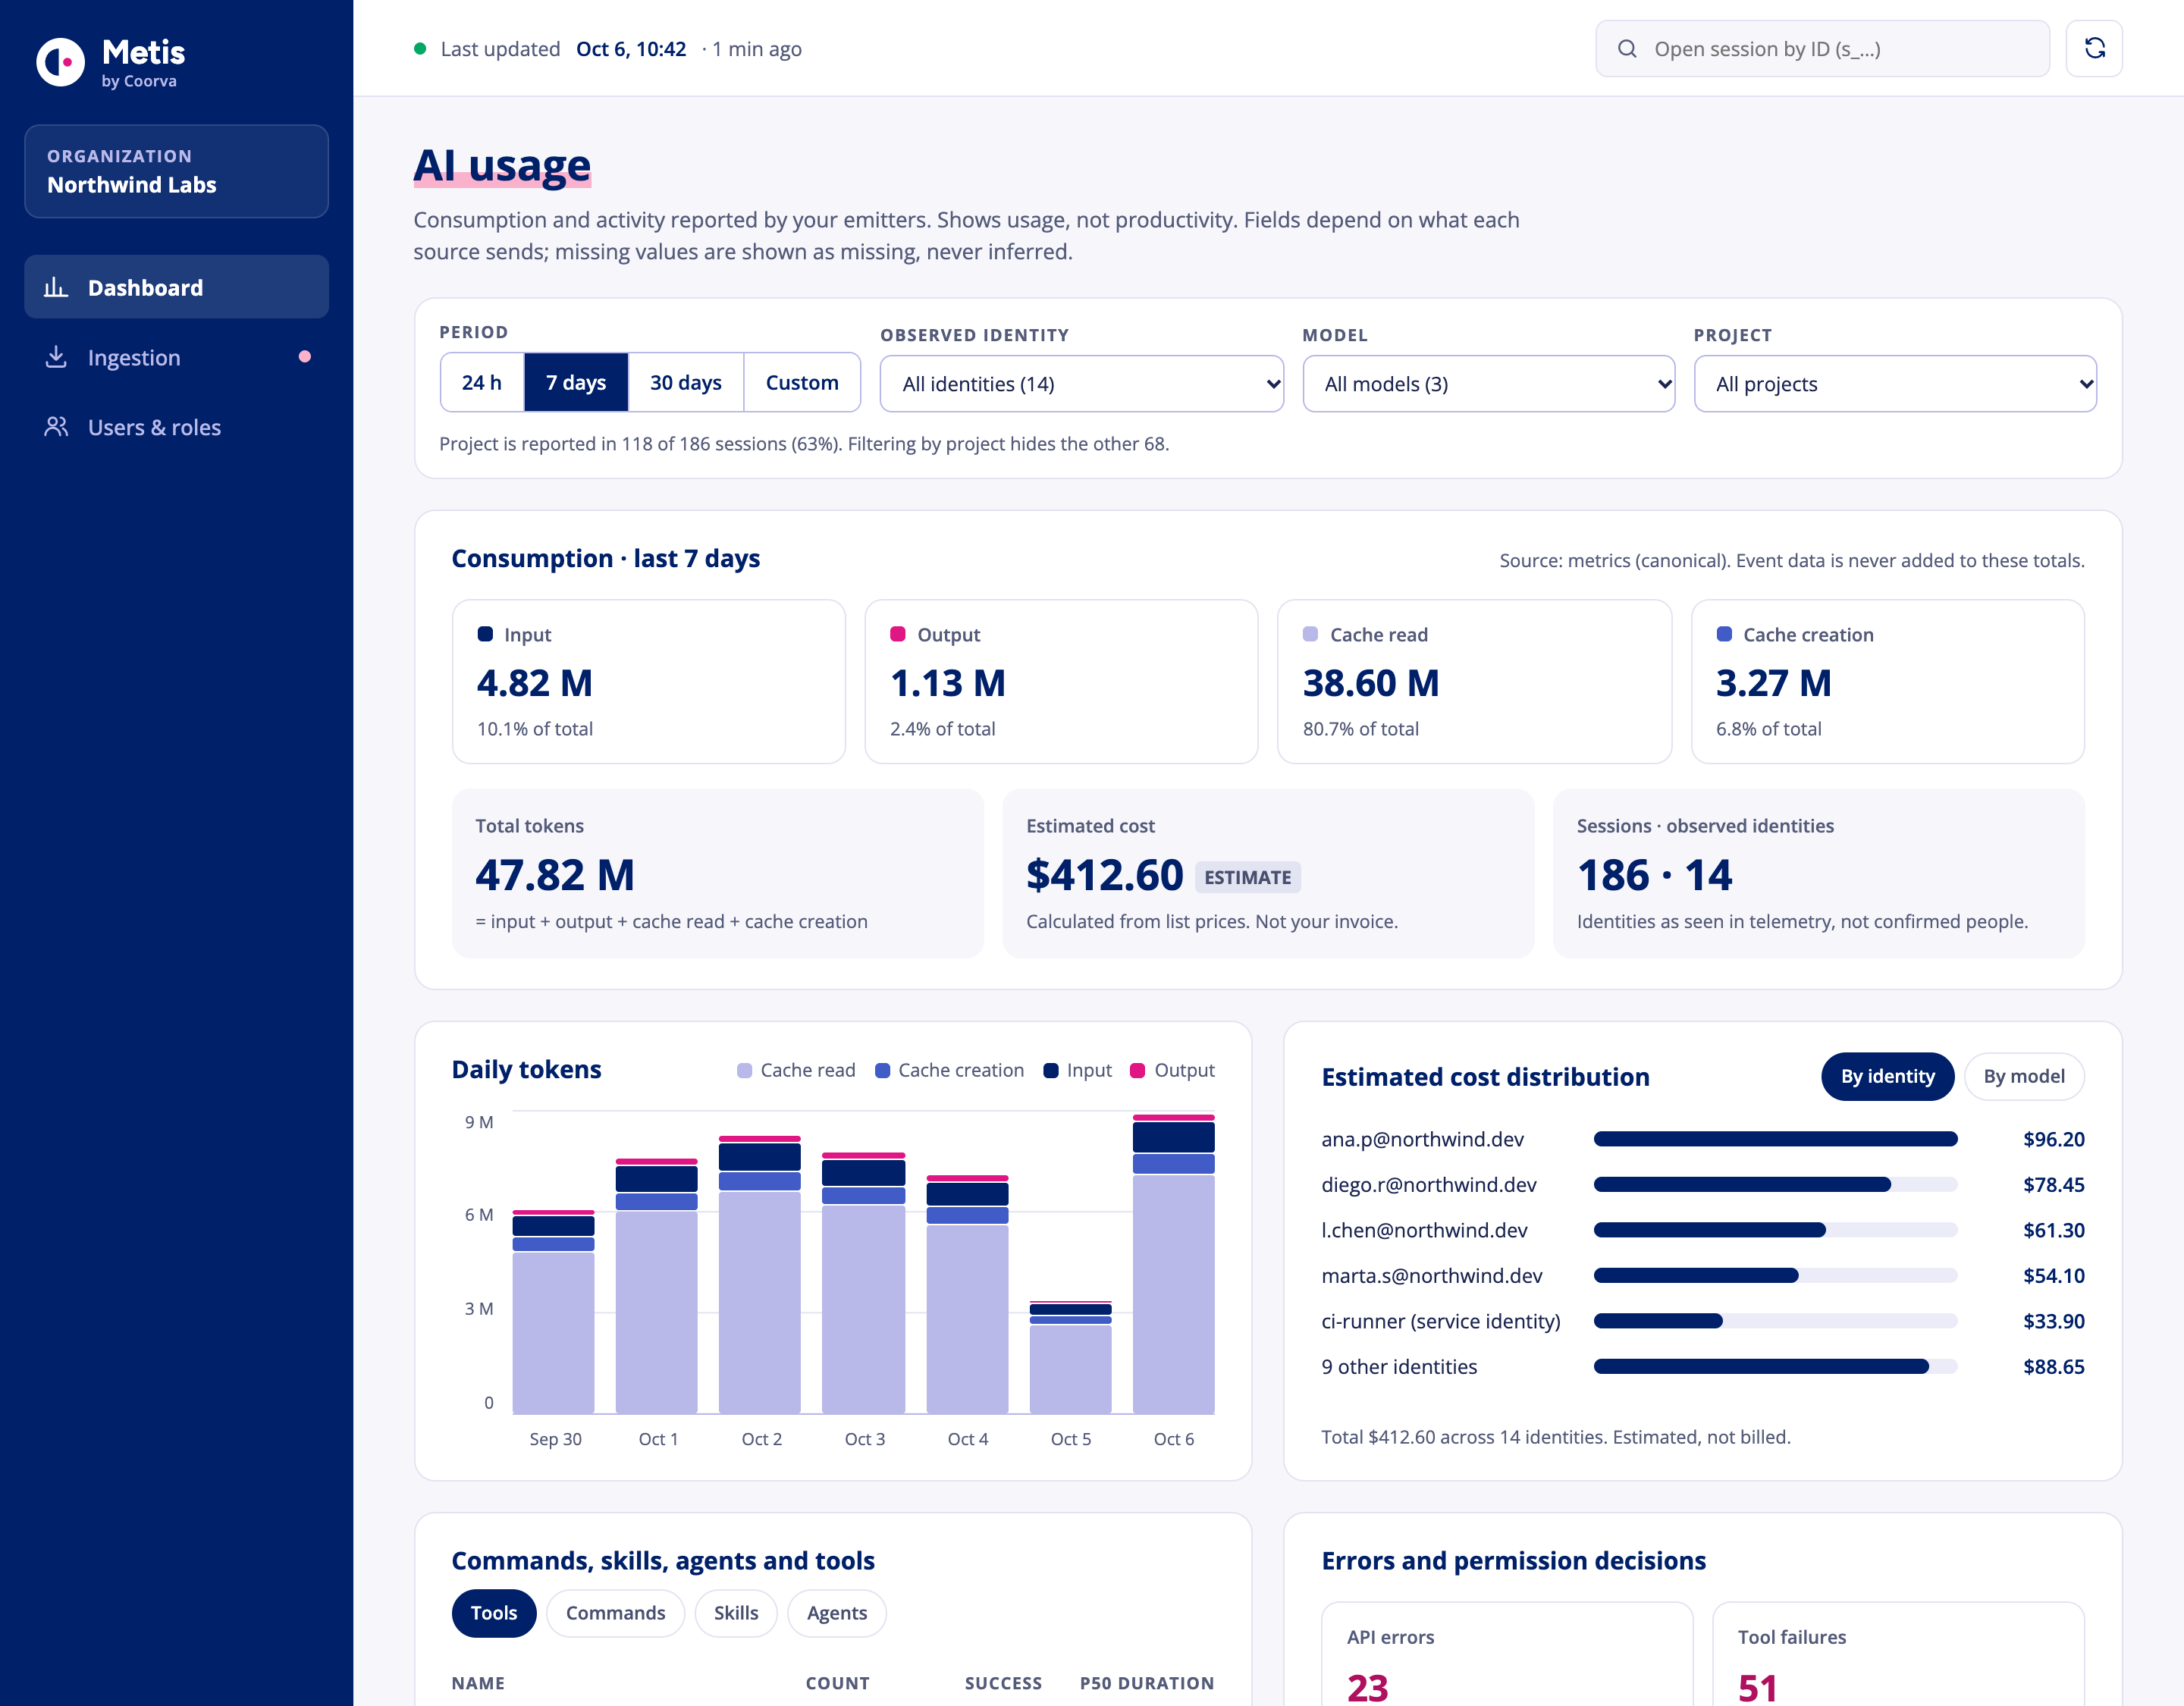Click the green last-updated status dot
This screenshot has height=1706, width=2184.
(x=420, y=48)
